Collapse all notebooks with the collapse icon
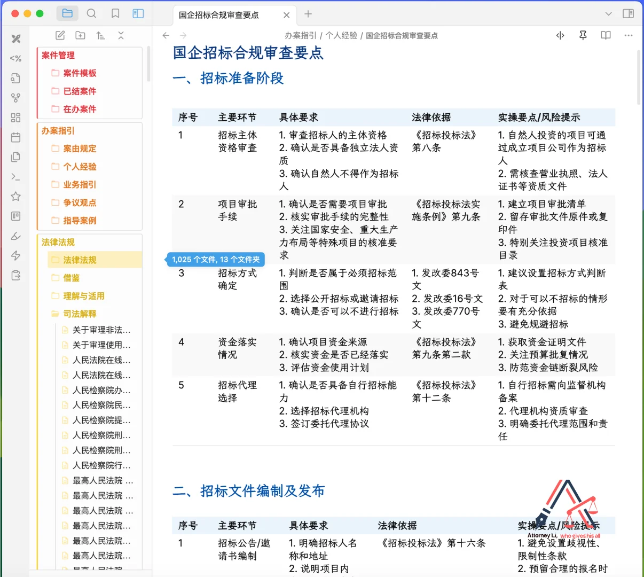This screenshot has height=577, width=644. [x=121, y=35]
